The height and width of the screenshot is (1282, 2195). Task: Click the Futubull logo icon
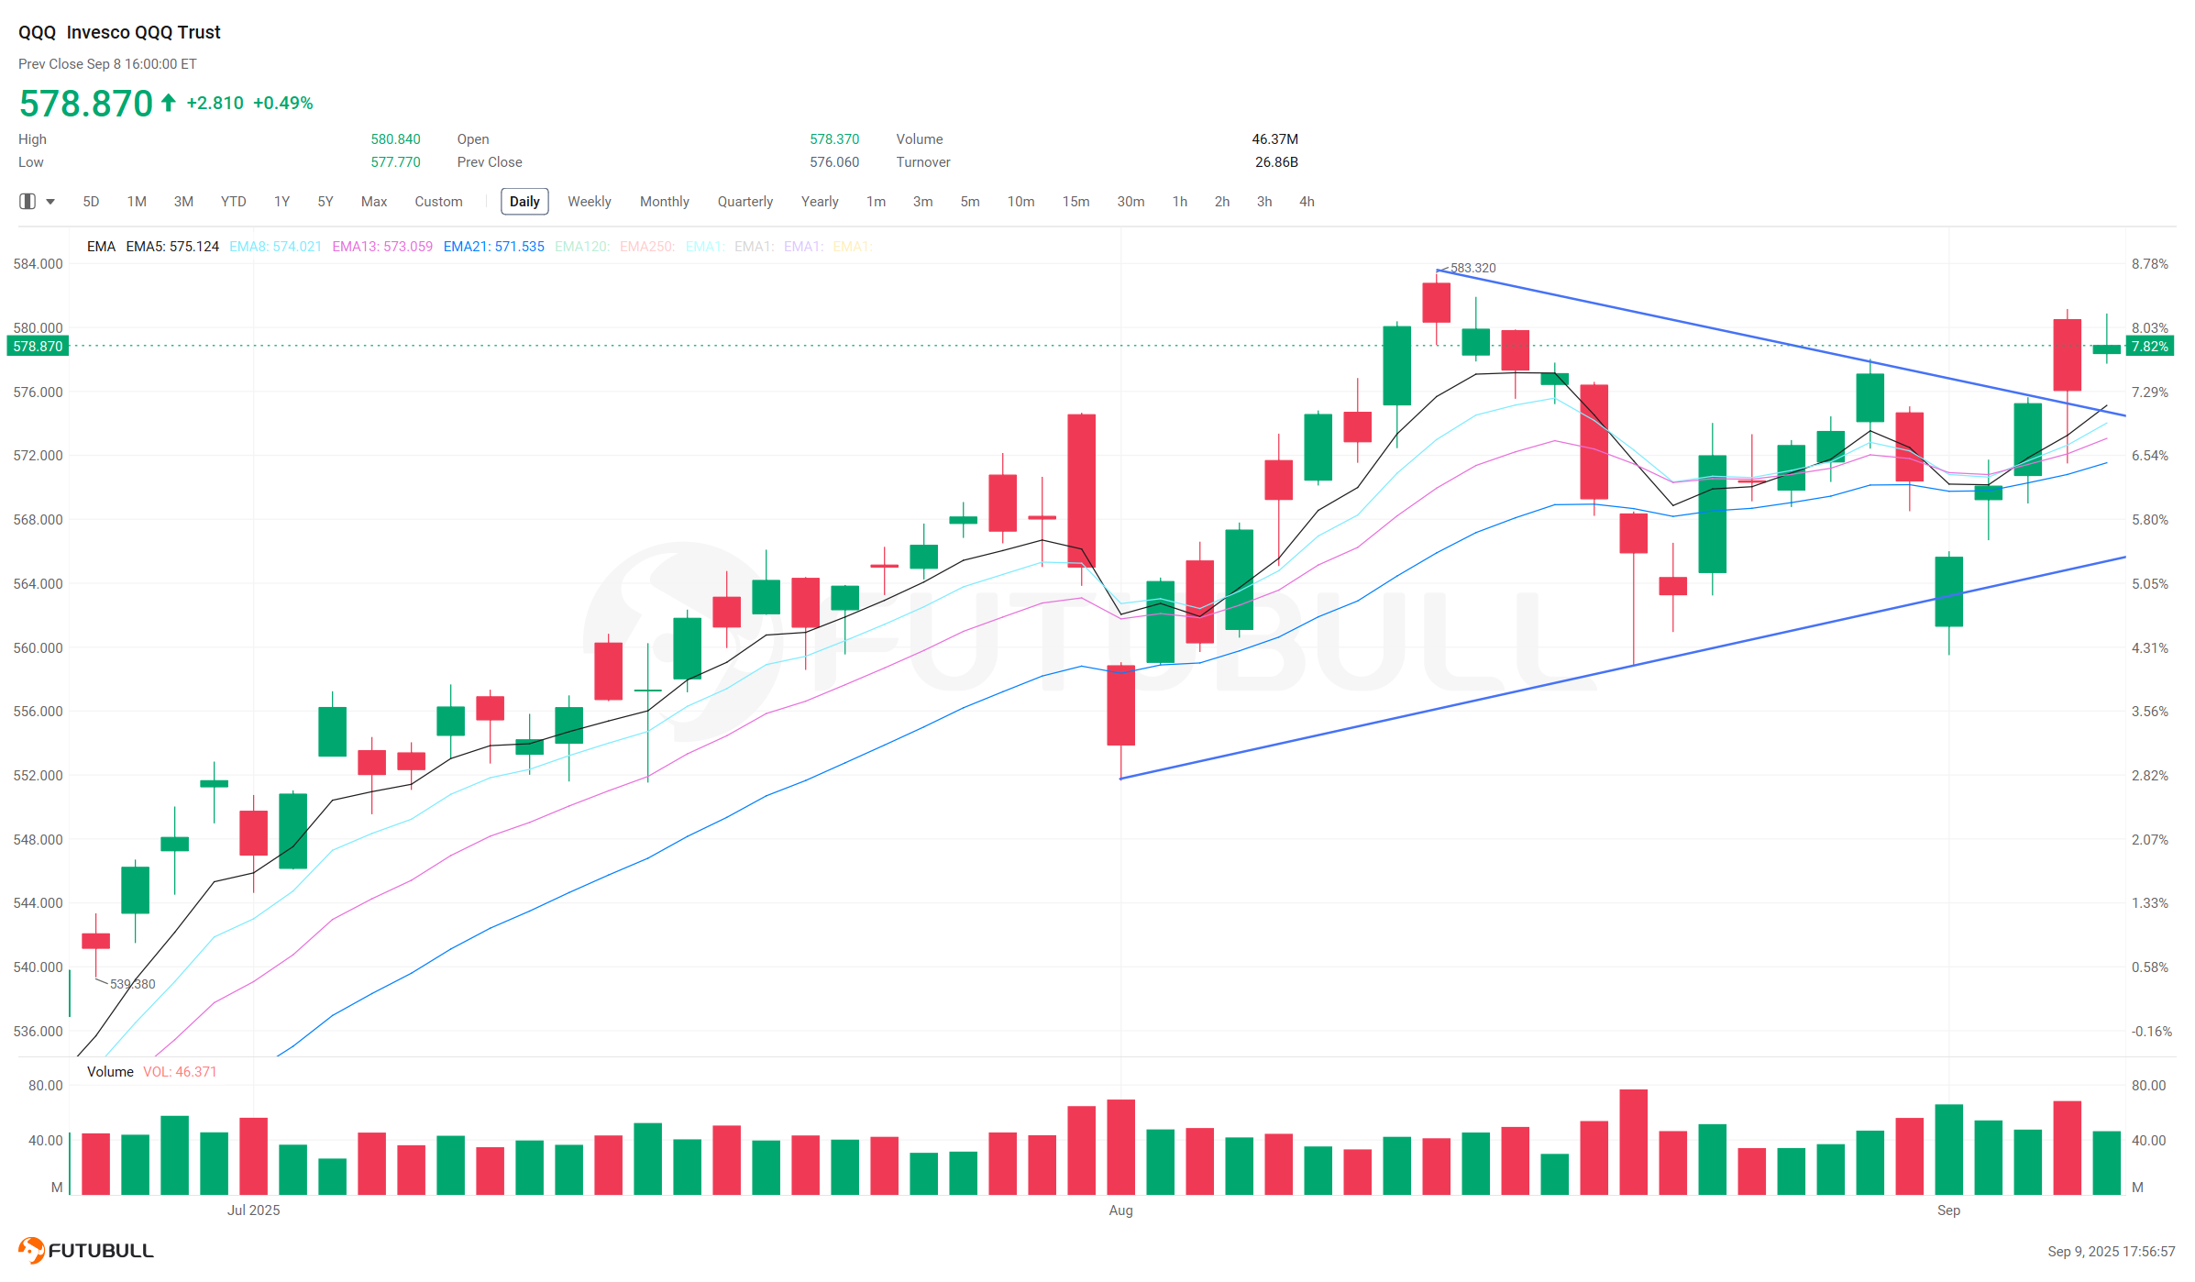(x=31, y=1250)
